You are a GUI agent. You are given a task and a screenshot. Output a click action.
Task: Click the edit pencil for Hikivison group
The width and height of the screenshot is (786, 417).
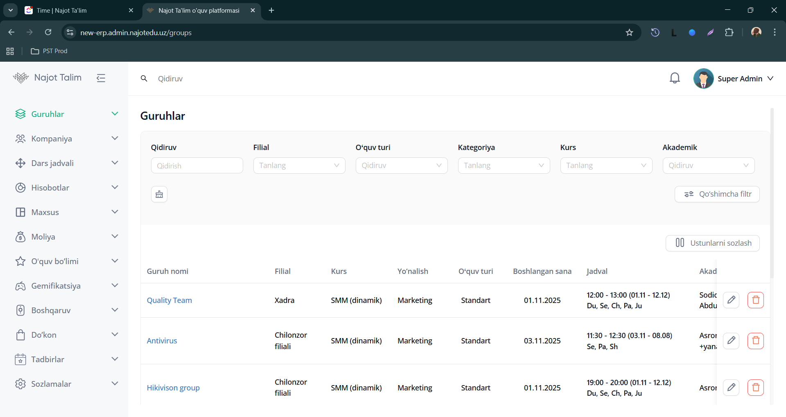pyautogui.click(x=731, y=387)
